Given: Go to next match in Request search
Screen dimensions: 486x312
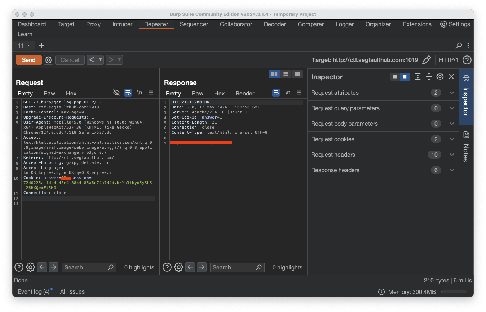Looking at the screenshot, I should pos(53,267).
